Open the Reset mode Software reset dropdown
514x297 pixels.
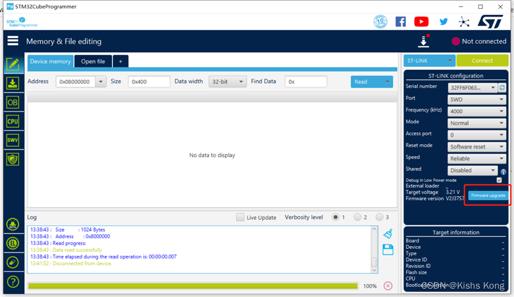pyautogui.click(x=477, y=146)
